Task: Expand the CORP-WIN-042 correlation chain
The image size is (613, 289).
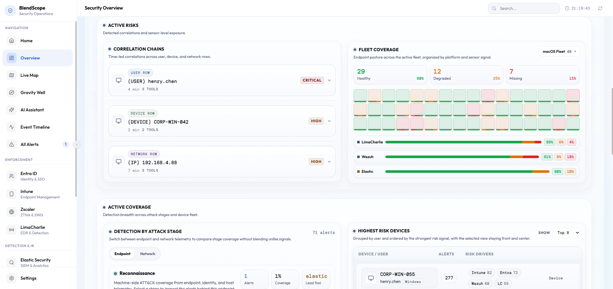Action: tap(329, 121)
